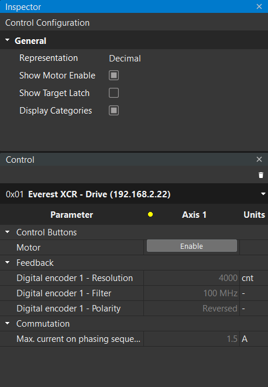Toggle the Display Categories checkbox

click(x=114, y=110)
